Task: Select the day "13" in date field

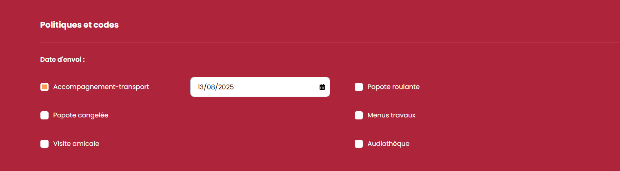Action: (200, 87)
